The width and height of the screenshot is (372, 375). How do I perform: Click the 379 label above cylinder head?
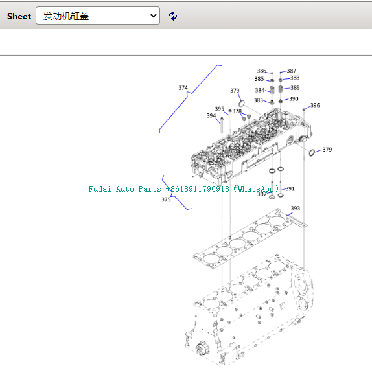click(235, 91)
